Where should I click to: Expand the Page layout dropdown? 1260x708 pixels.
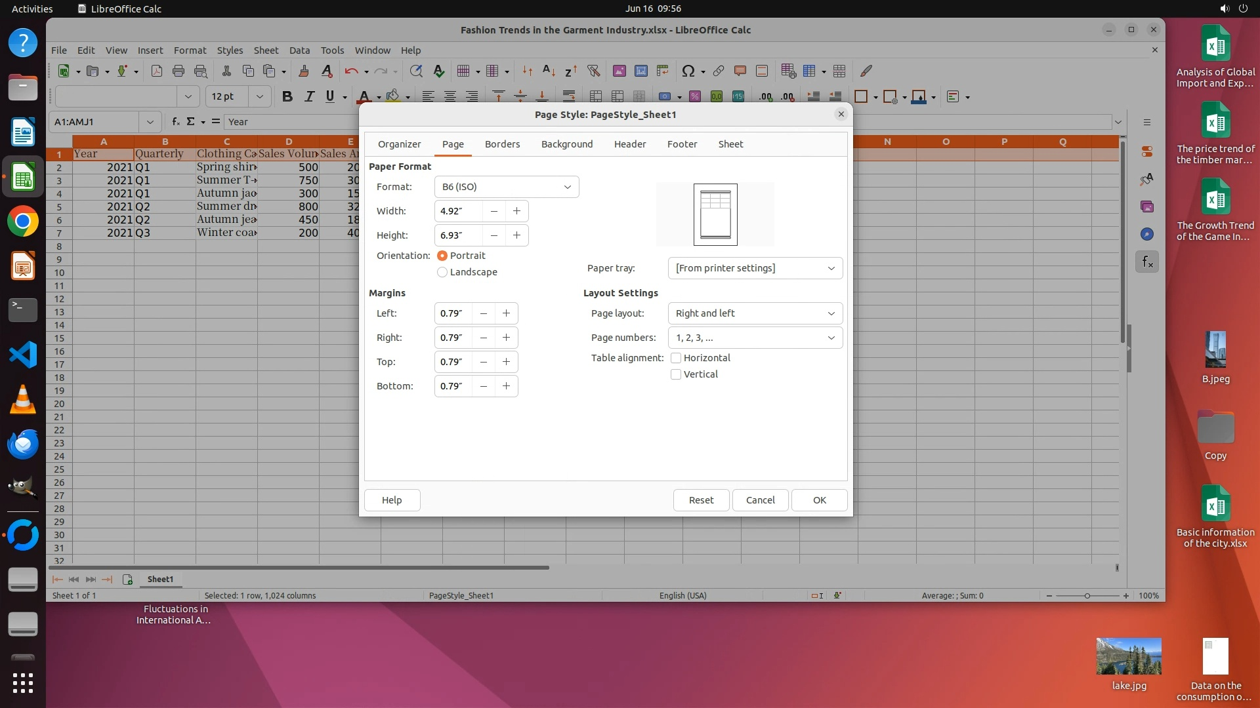(755, 313)
